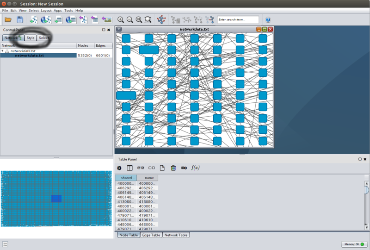Open the Apps menu

tap(57, 10)
